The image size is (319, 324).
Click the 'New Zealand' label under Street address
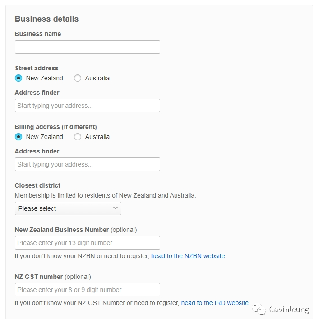point(44,79)
